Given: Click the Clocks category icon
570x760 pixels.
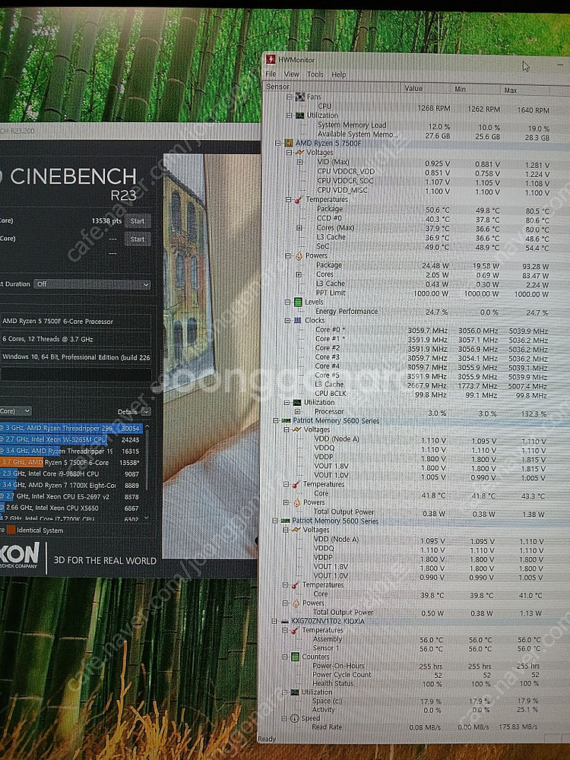Looking at the screenshot, I should pyautogui.click(x=298, y=321).
